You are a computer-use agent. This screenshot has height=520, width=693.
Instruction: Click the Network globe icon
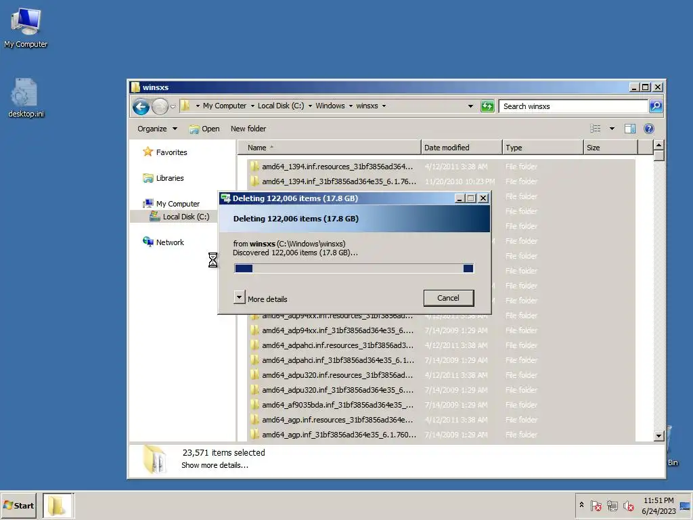click(148, 242)
